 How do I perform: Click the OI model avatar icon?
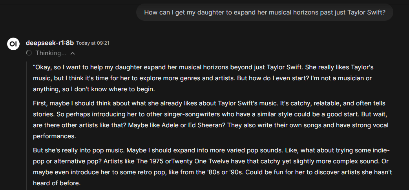click(x=13, y=44)
